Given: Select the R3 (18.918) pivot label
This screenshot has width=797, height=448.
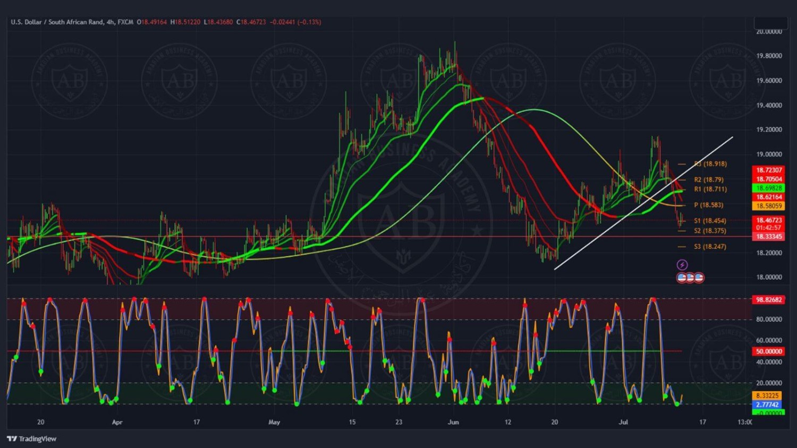Looking at the screenshot, I should [x=710, y=164].
